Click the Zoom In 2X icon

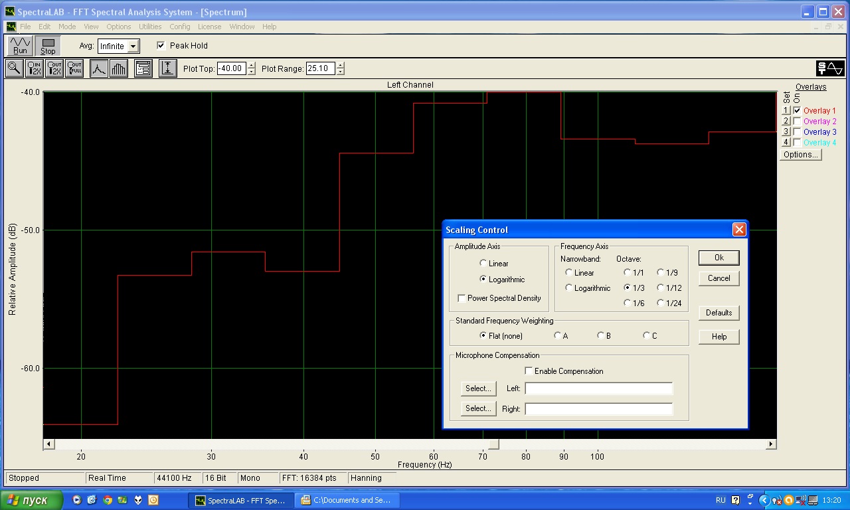point(35,68)
